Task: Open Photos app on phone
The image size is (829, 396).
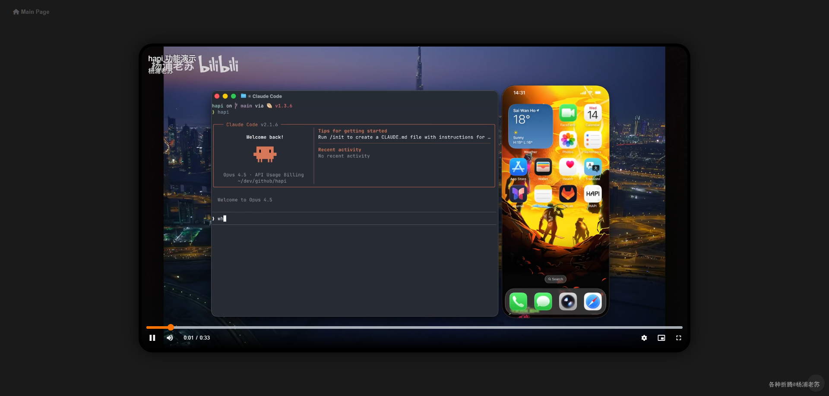Action: pos(568,140)
